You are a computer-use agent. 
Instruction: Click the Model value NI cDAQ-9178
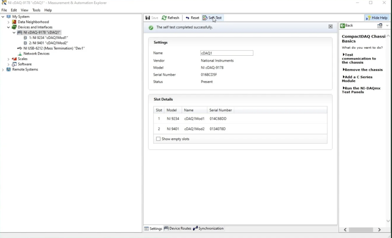pos(212,68)
